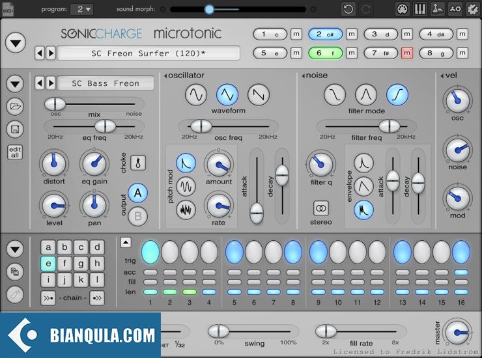482x358 pixels.
Task: Select drum channel 6 f
Action: [325, 53]
